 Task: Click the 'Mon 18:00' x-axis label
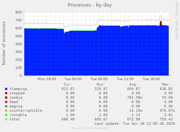(47, 79)
